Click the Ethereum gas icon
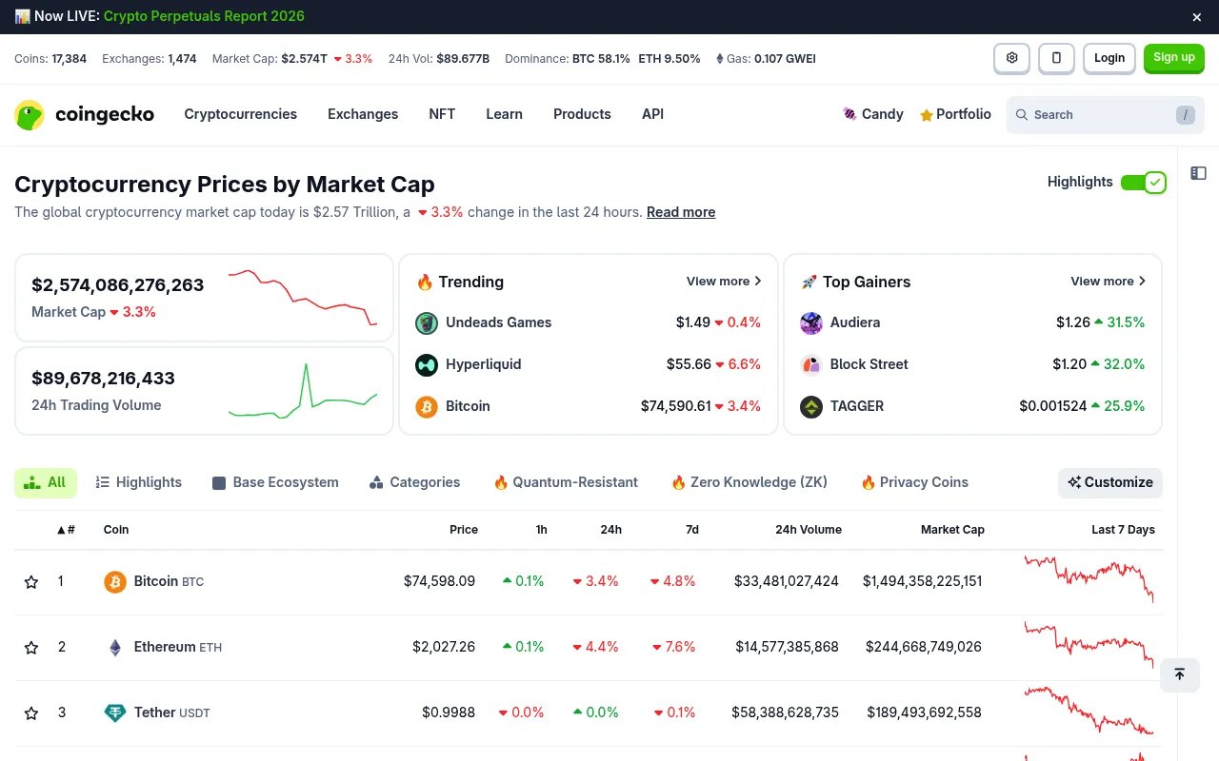 tap(720, 59)
